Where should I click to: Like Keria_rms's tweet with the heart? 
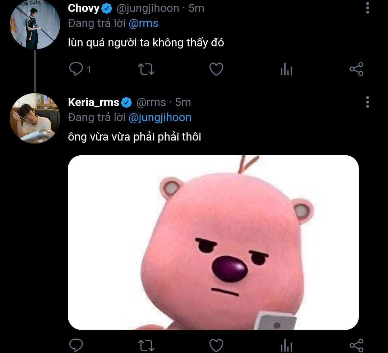click(216, 345)
